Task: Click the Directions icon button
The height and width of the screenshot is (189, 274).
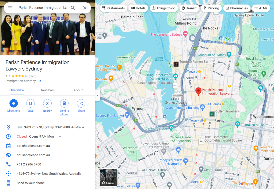Action: point(13,104)
